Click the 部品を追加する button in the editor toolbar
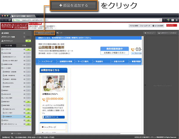This screenshot has height=139, width=179. (44, 33)
